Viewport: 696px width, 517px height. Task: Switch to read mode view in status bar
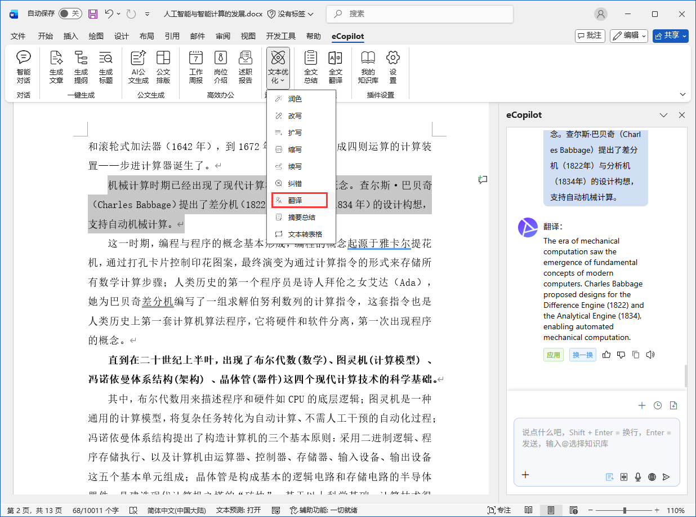coord(529,510)
